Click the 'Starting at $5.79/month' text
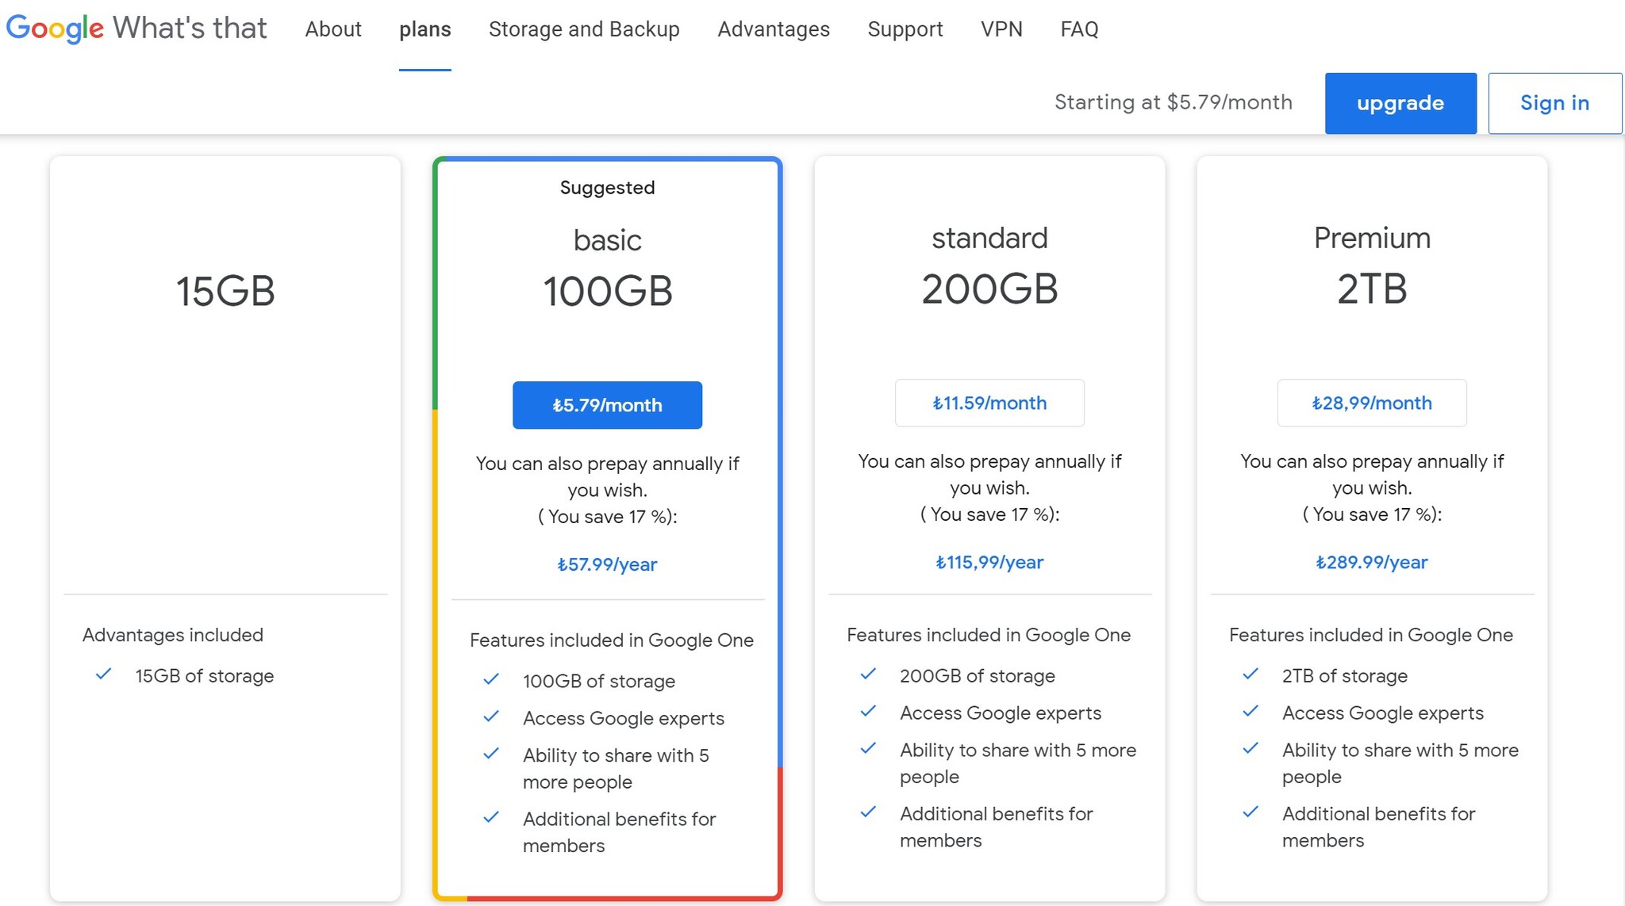 pos(1174,102)
